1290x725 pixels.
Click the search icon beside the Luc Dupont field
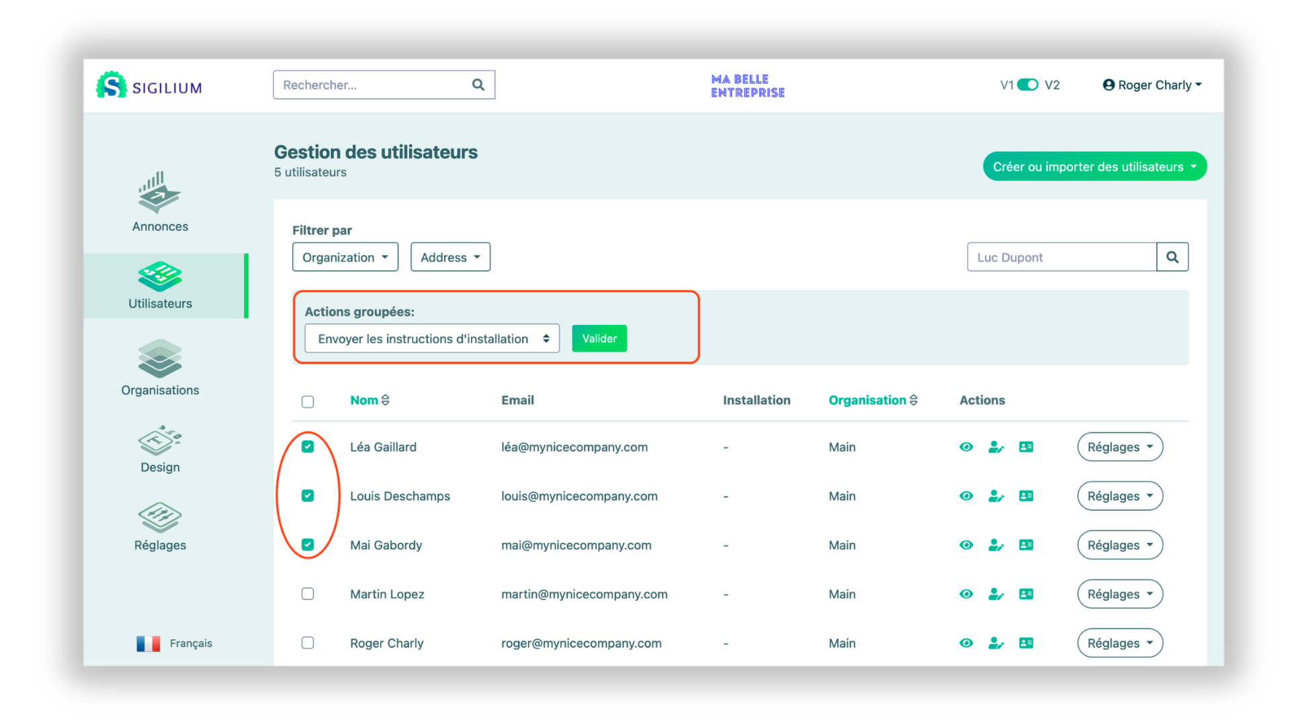coord(1172,257)
